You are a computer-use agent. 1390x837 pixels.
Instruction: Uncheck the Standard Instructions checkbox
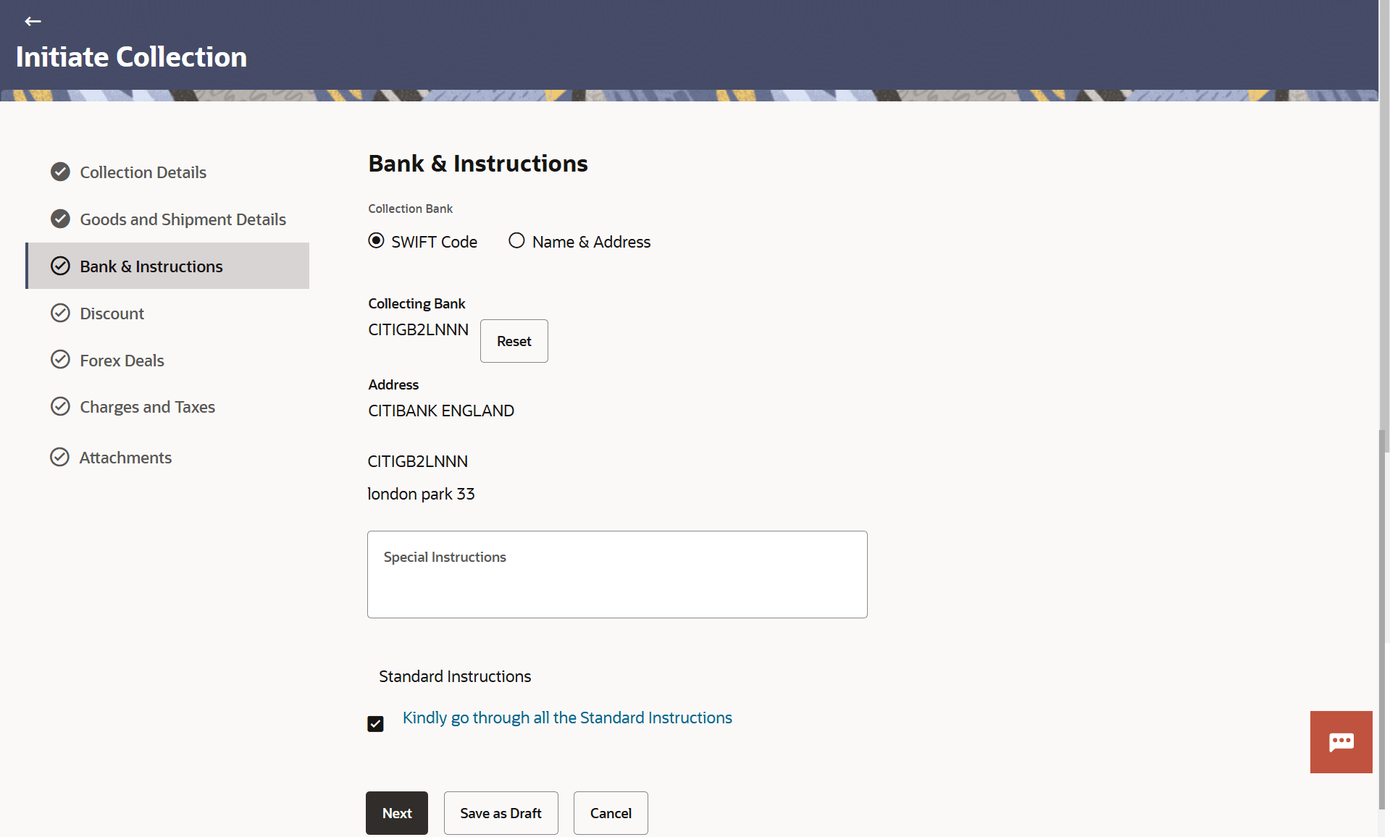click(x=375, y=724)
